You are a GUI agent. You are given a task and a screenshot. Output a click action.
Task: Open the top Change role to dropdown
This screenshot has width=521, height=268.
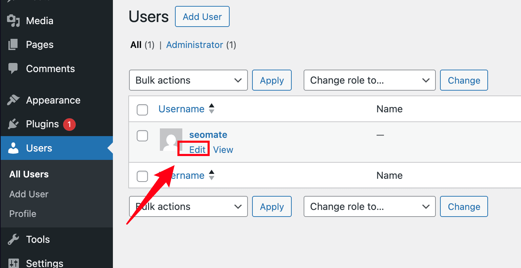(370, 80)
